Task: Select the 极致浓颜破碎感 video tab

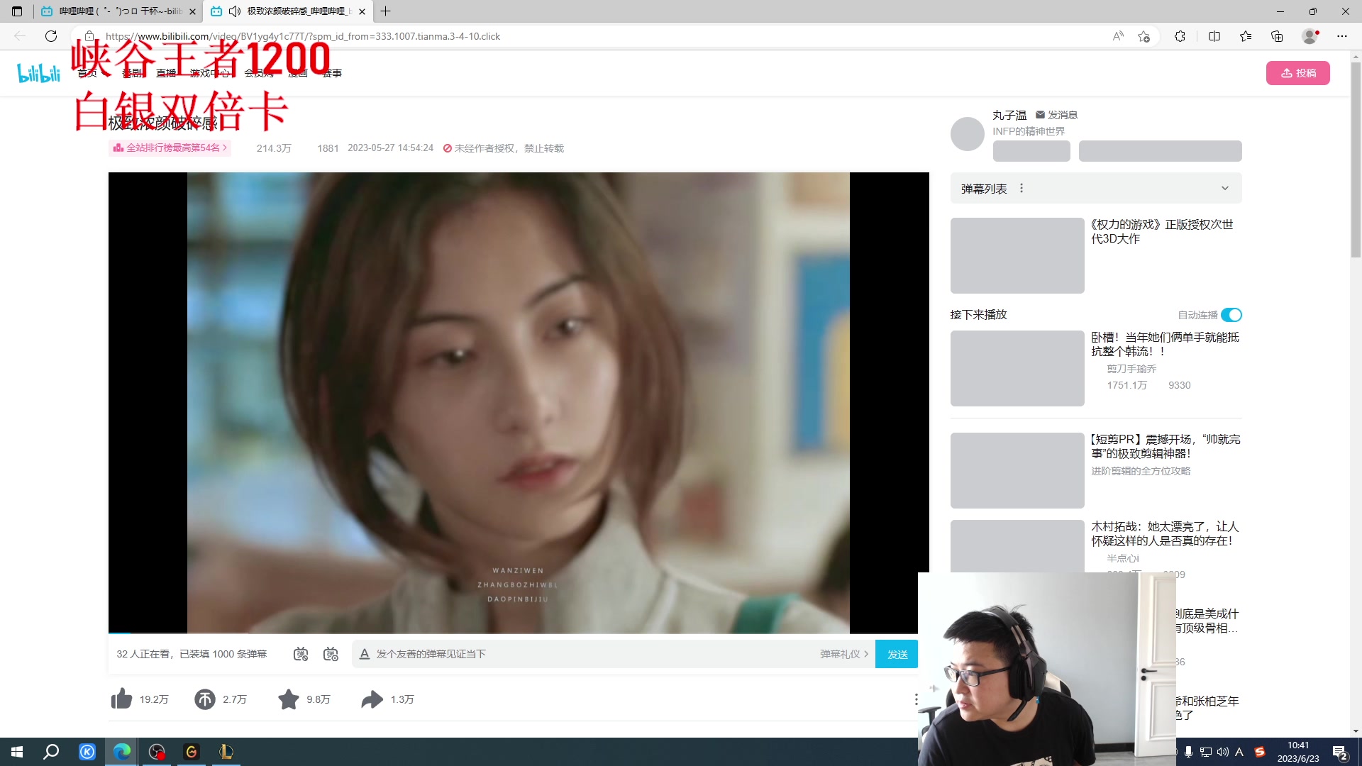Action: click(x=289, y=11)
